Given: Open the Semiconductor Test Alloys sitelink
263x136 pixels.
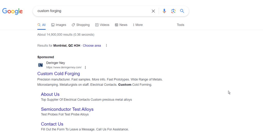Looking at the screenshot, I should [67, 109].
